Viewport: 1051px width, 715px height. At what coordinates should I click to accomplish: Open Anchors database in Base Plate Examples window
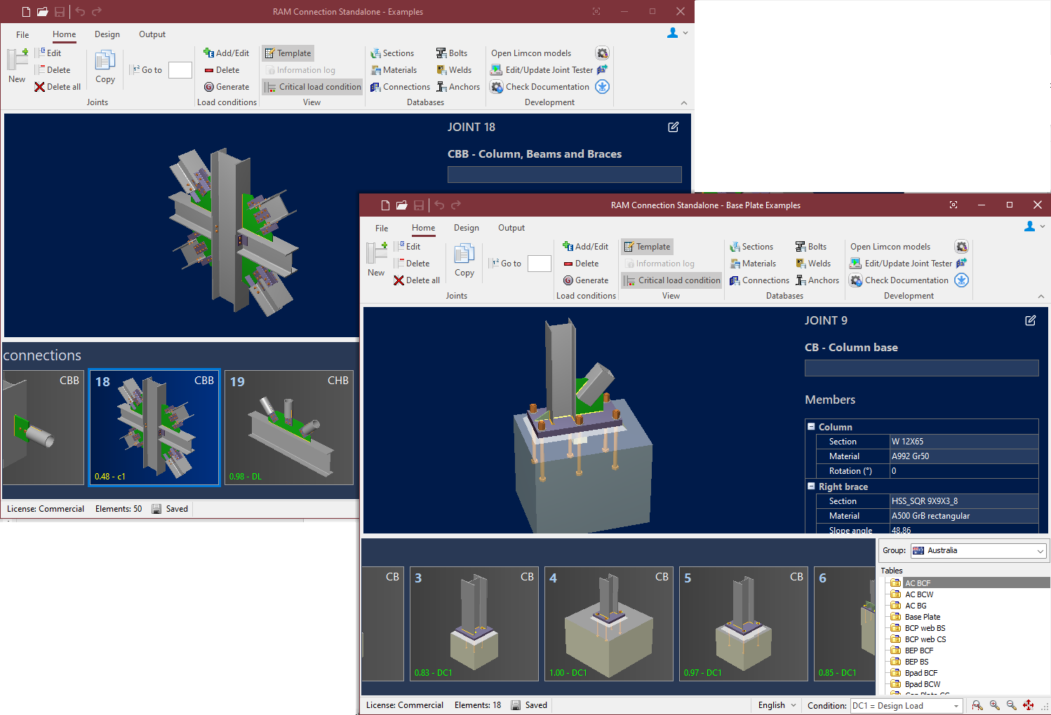[x=817, y=280]
